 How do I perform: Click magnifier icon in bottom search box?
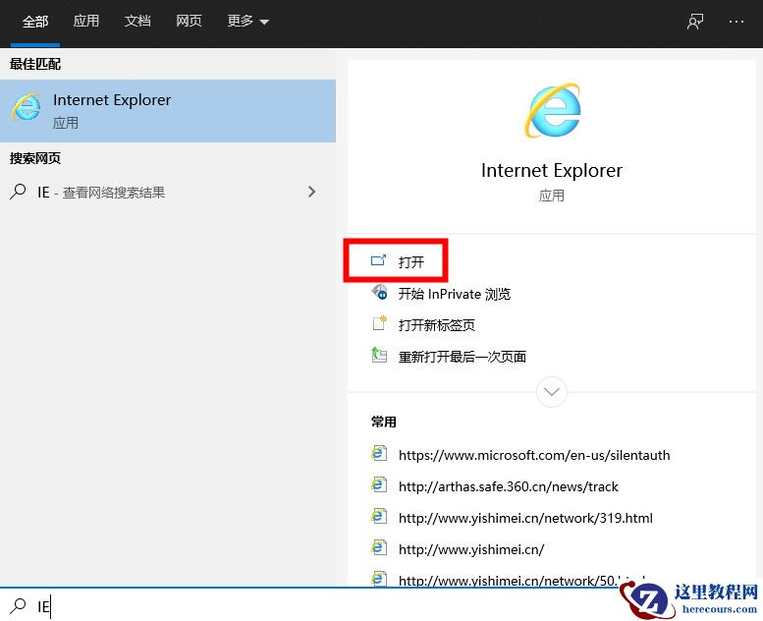18,606
